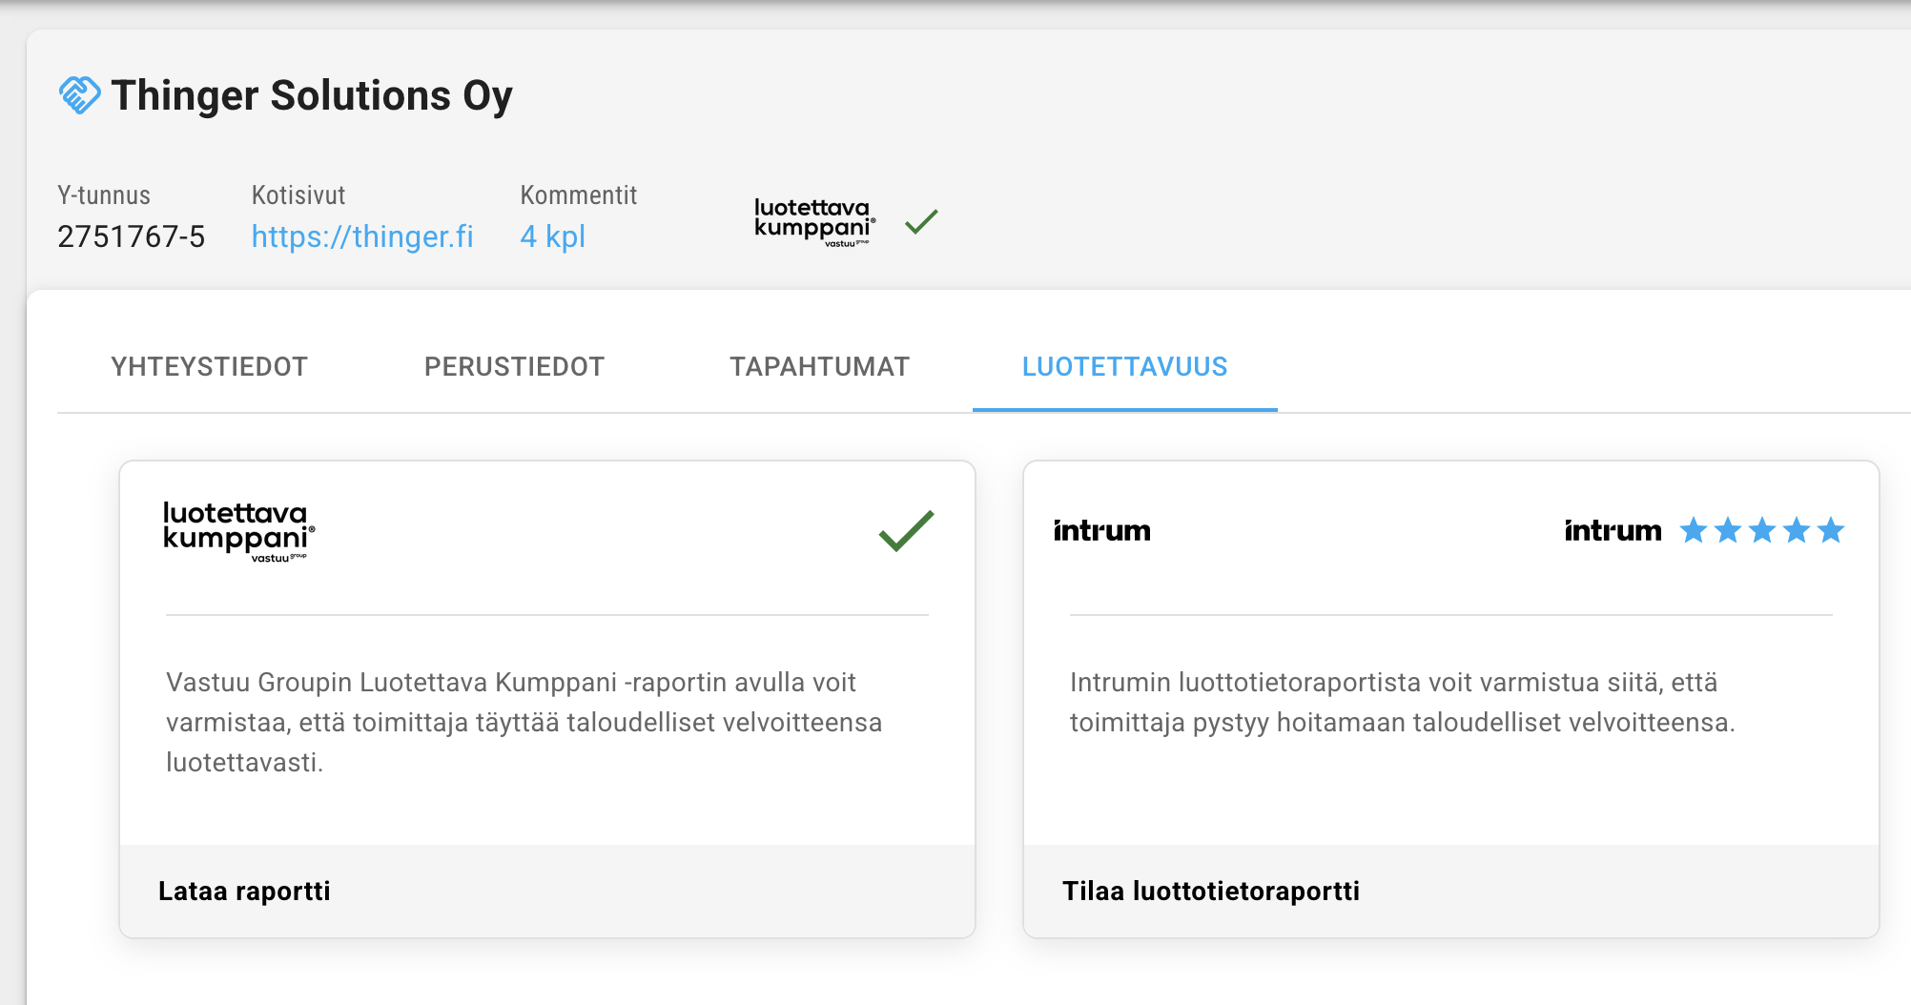The height and width of the screenshot is (1005, 1911).
Task: Click Tilaa luottotietoraportti to order the report
Action: (1211, 891)
